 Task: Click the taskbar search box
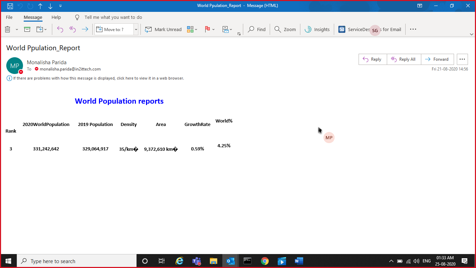pos(77,261)
